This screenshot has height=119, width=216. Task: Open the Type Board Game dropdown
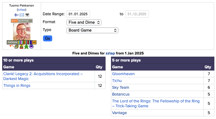(x=92, y=30)
